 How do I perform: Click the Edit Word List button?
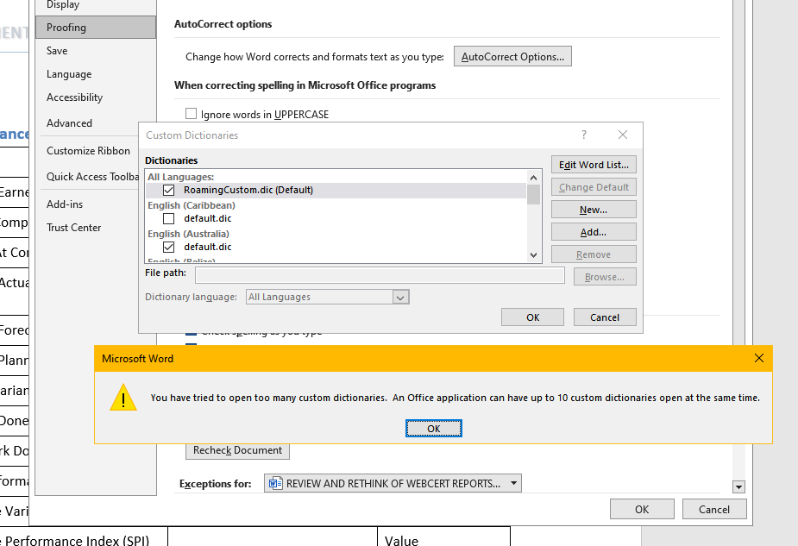pos(594,165)
